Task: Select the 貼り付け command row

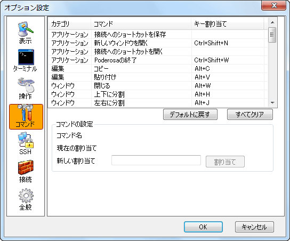Action: coord(158,77)
